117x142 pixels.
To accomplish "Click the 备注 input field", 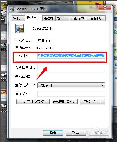I will point(71,94).
